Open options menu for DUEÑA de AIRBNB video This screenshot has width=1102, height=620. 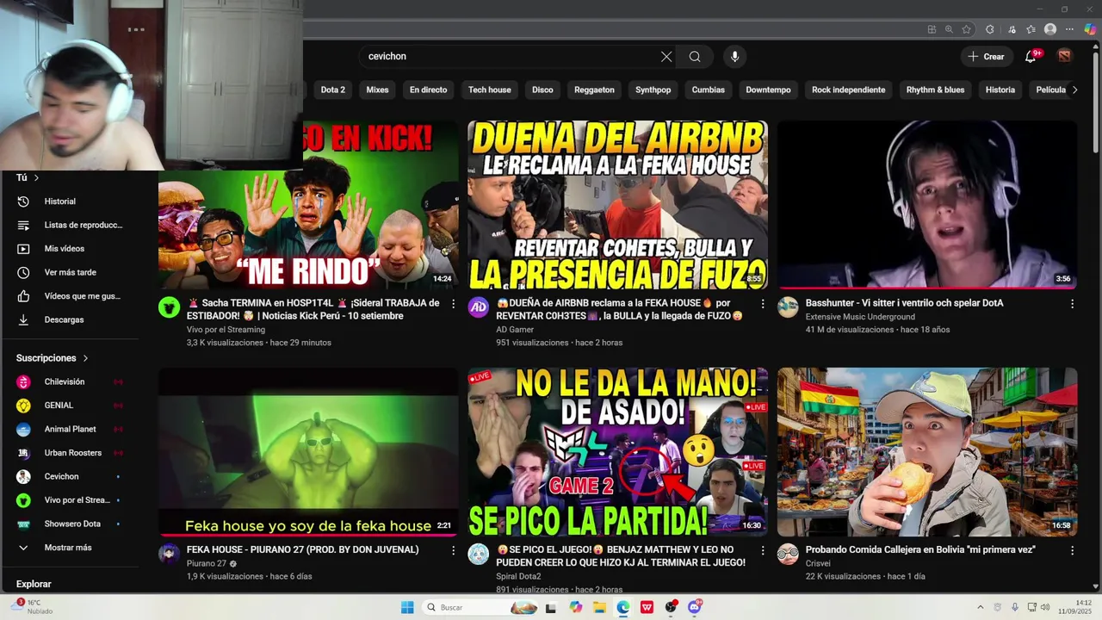pyautogui.click(x=763, y=304)
